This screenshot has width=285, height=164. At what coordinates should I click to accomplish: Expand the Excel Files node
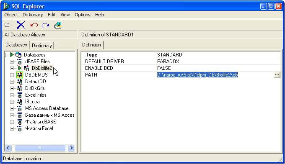12,95
